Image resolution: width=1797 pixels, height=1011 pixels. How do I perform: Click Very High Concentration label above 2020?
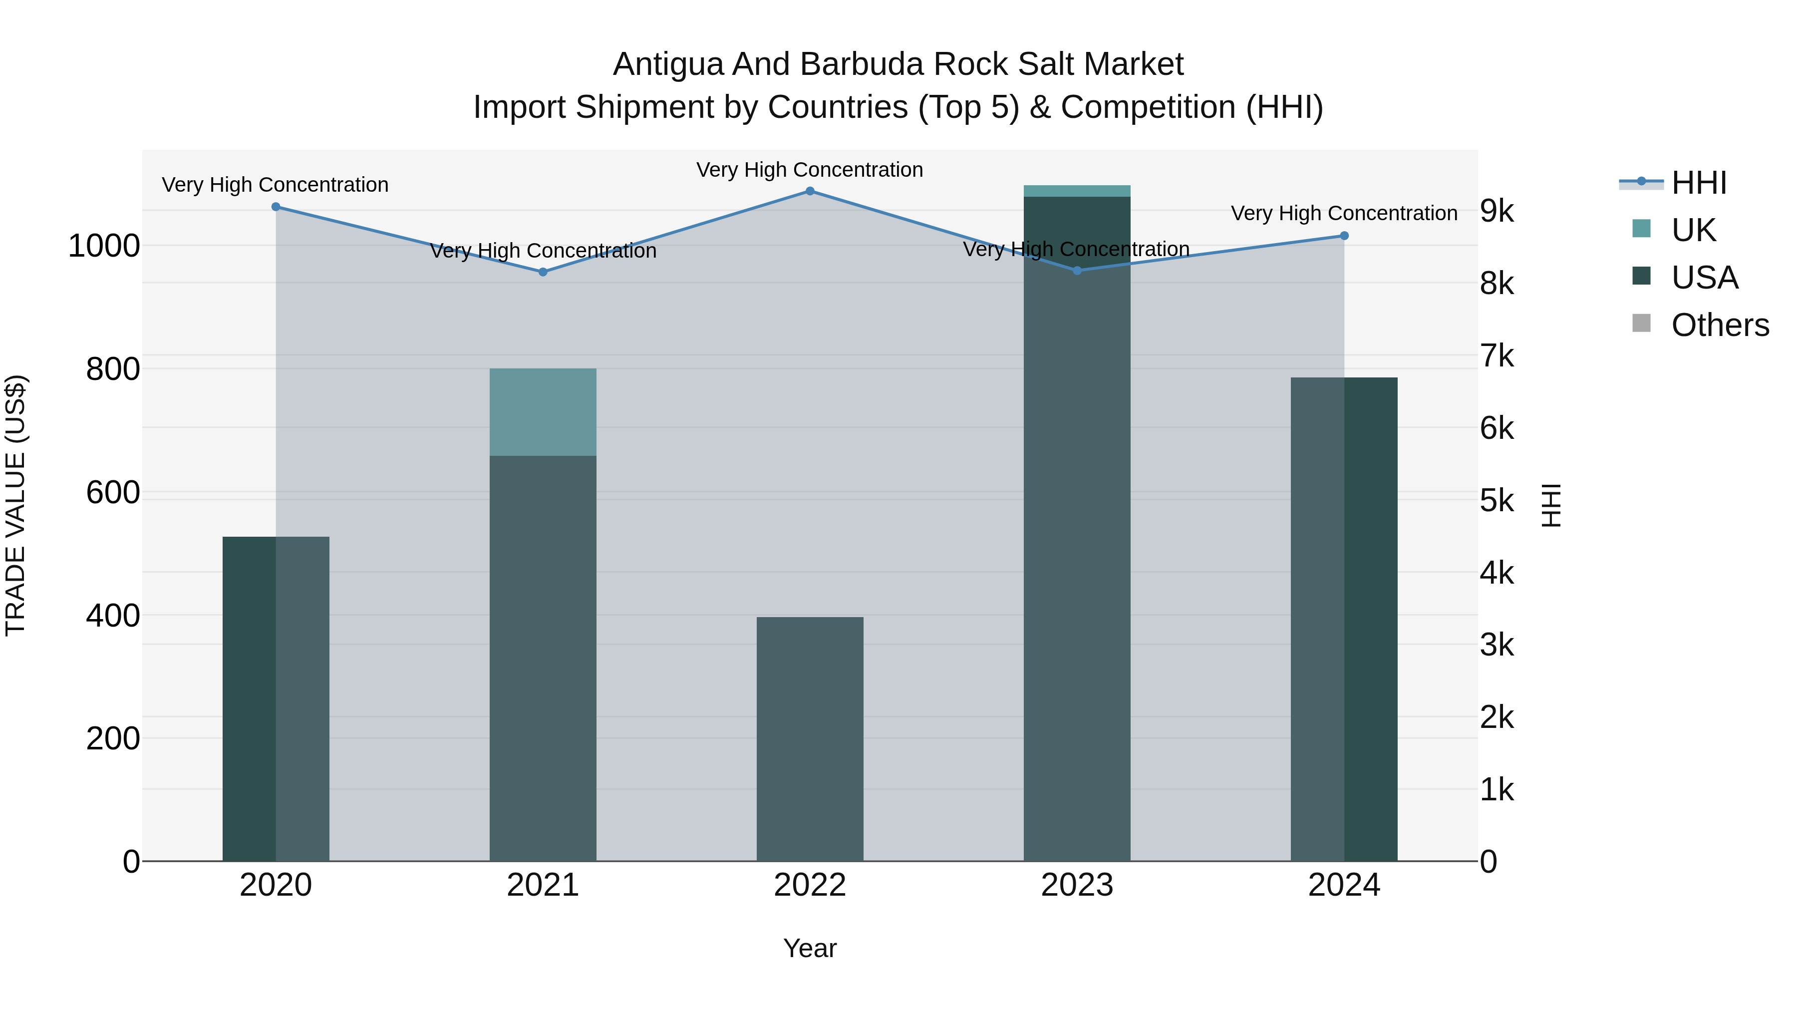point(276,185)
